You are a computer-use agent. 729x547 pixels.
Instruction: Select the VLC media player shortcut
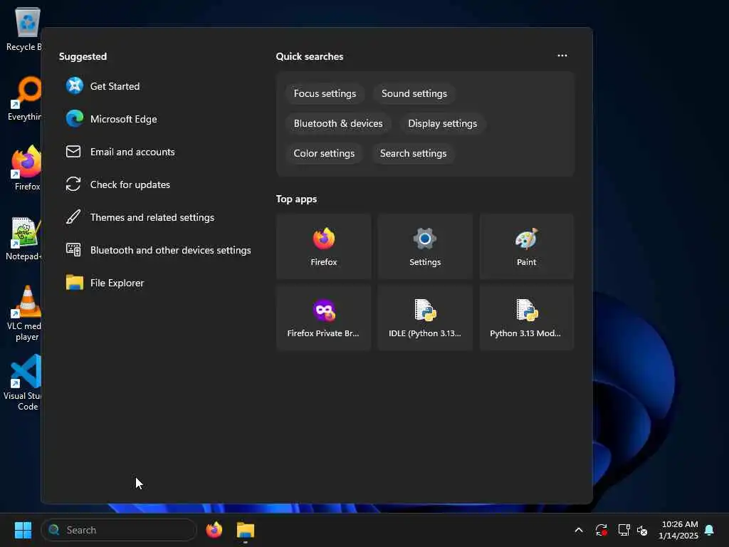[x=24, y=313]
